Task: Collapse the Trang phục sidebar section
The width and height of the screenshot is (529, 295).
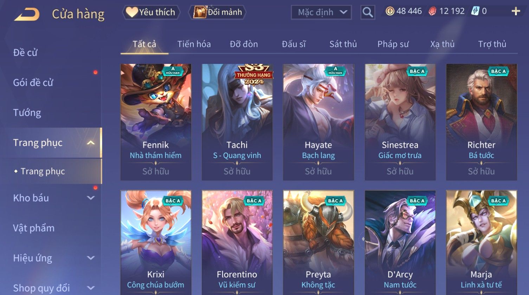Action: point(91,143)
